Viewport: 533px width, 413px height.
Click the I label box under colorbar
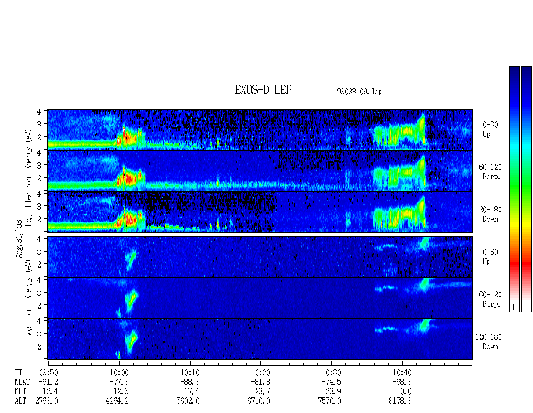[526, 308]
